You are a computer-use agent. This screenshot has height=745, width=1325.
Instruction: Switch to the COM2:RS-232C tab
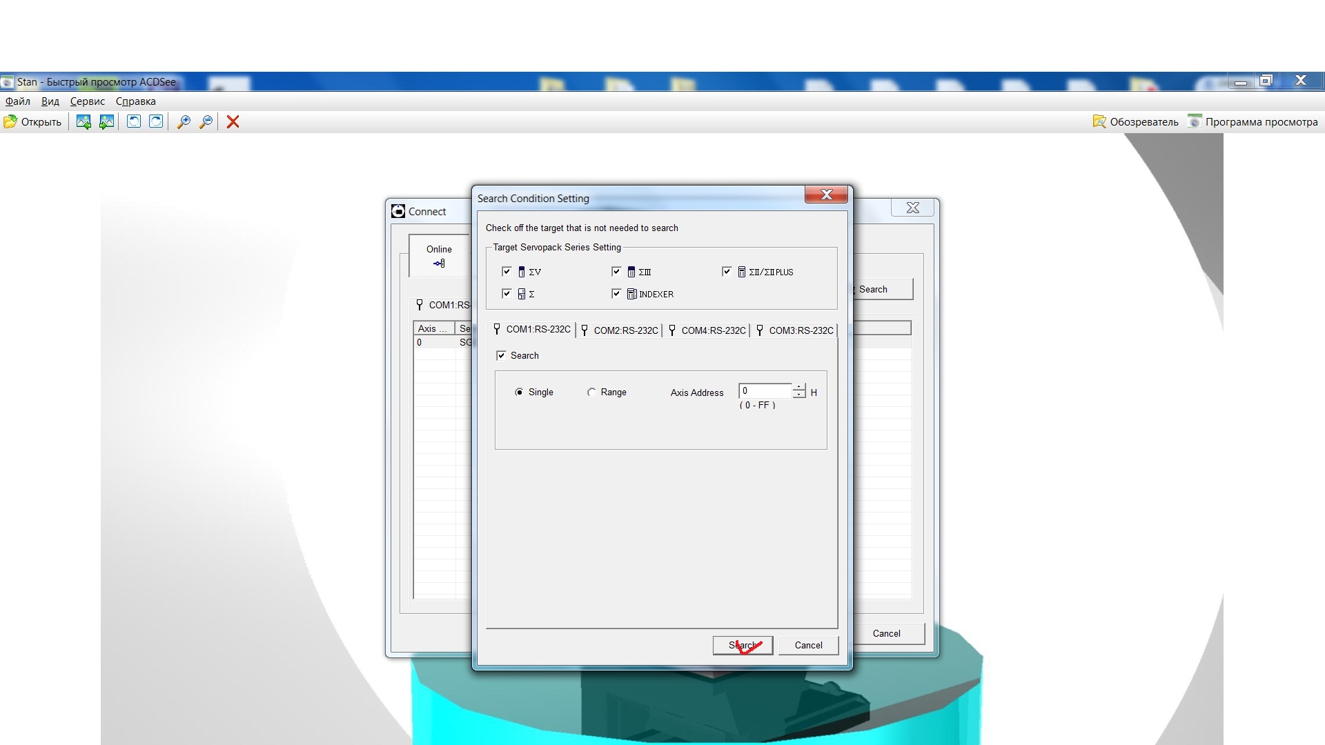click(x=620, y=331)
